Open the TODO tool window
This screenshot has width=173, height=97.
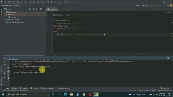[14, 88]
